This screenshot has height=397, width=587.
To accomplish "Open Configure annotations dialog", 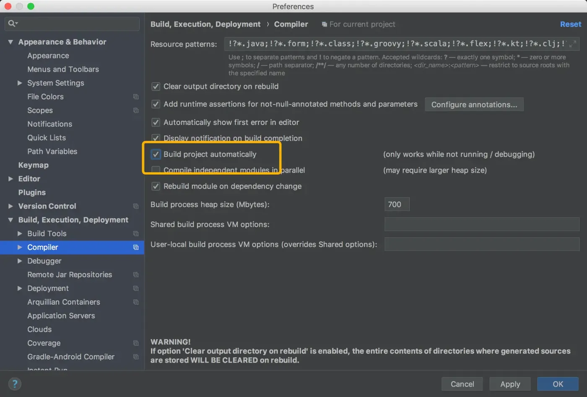I will pyautogui.click(x=474, y=104).
